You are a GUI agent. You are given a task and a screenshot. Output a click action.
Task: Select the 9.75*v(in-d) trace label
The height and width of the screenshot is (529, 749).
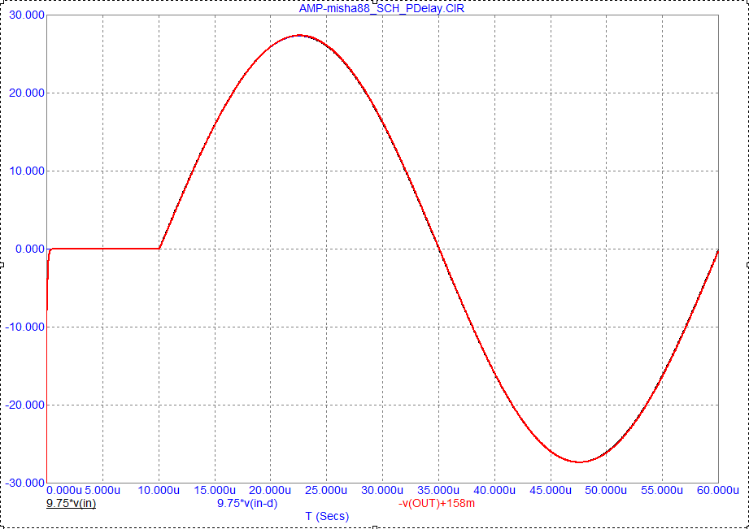[247, 503]
